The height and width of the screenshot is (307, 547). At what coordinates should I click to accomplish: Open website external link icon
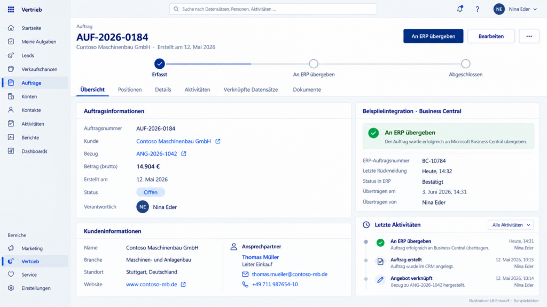click(183, 285)
